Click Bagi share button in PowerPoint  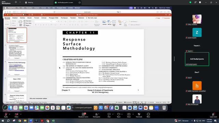coord(158,18)
